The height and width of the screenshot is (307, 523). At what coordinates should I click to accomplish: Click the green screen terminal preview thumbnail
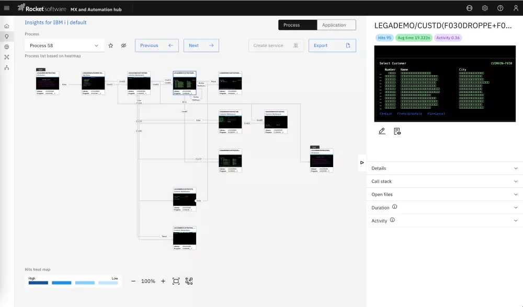[x=445, y=84]
